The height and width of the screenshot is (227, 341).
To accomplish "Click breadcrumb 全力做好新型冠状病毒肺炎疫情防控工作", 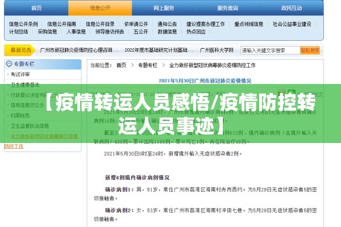I will [x=212, y=65].
